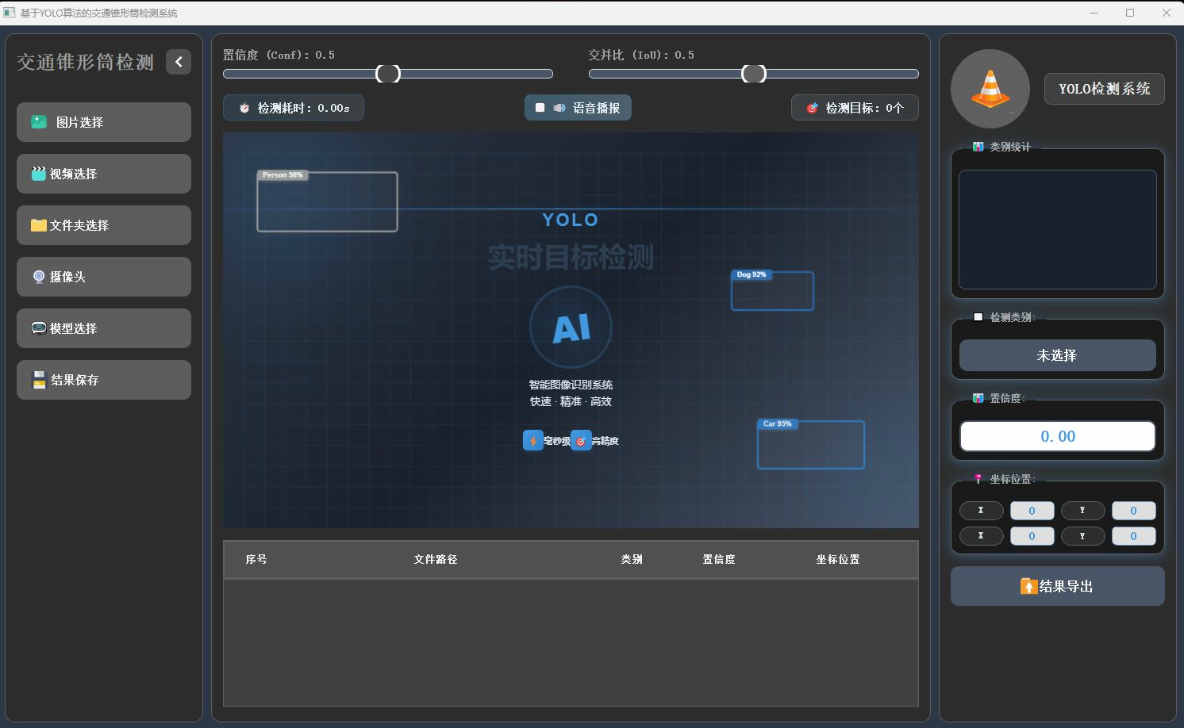Collapse the sidebar with the chevron button

[x=179, y=61]
